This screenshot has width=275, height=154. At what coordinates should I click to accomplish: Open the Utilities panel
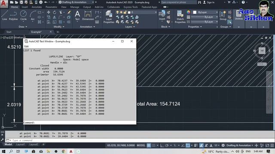[x=239, y=15]
